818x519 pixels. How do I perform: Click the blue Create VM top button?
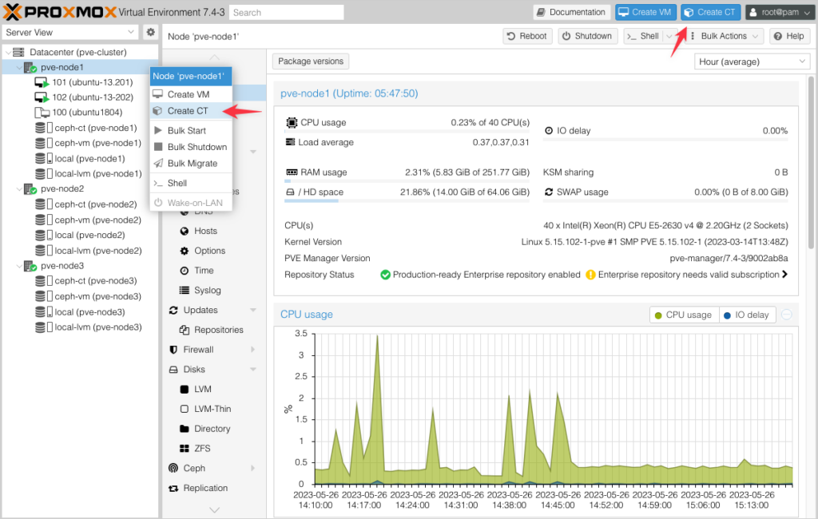coord(645,12)
